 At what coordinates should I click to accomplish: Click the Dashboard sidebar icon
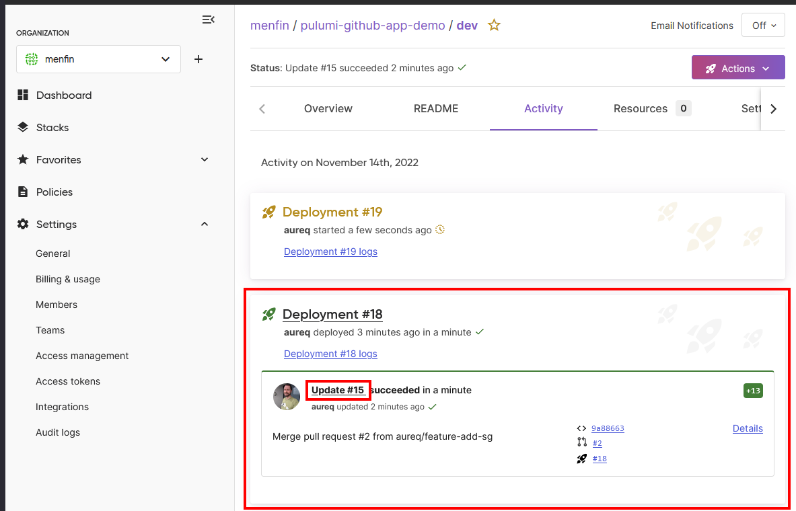(x=22, y=95)
